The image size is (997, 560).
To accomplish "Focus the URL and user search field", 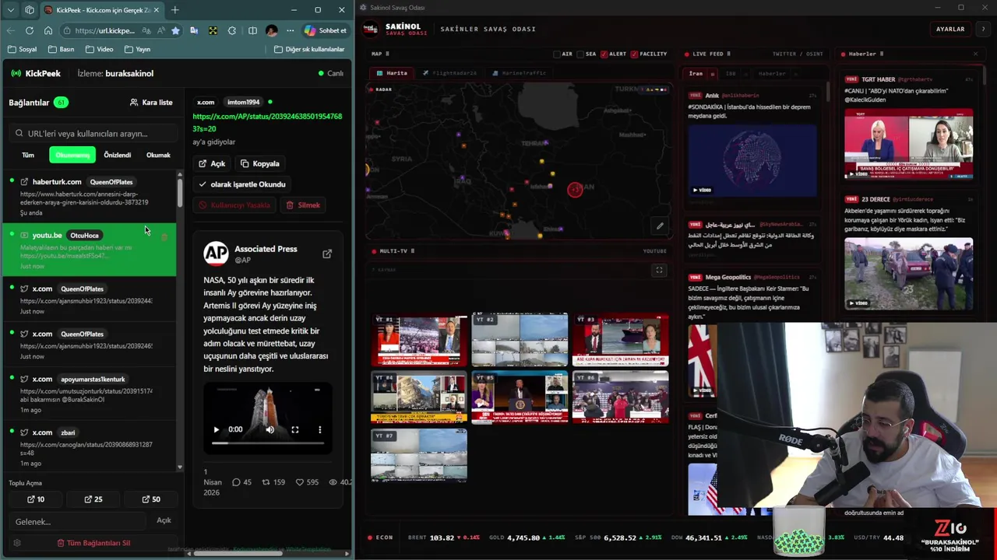I will click(x=93, y=133).
